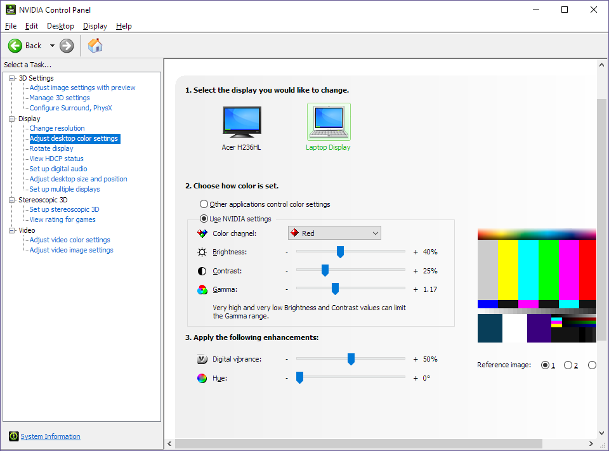Click the Contrast half-circle icon

coord(202,271)
